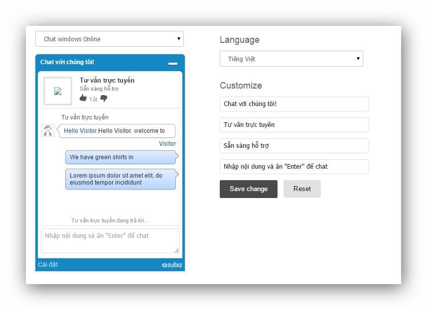Click the thumbs up rating icon
The image size is (427, 310).
pos(83,98)
